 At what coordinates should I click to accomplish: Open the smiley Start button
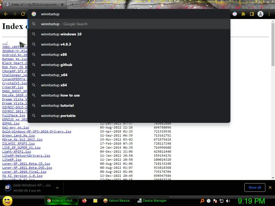tap(7, 201)
